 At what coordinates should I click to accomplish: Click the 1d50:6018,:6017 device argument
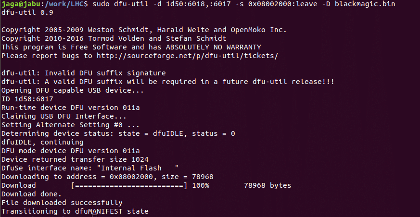198,4
